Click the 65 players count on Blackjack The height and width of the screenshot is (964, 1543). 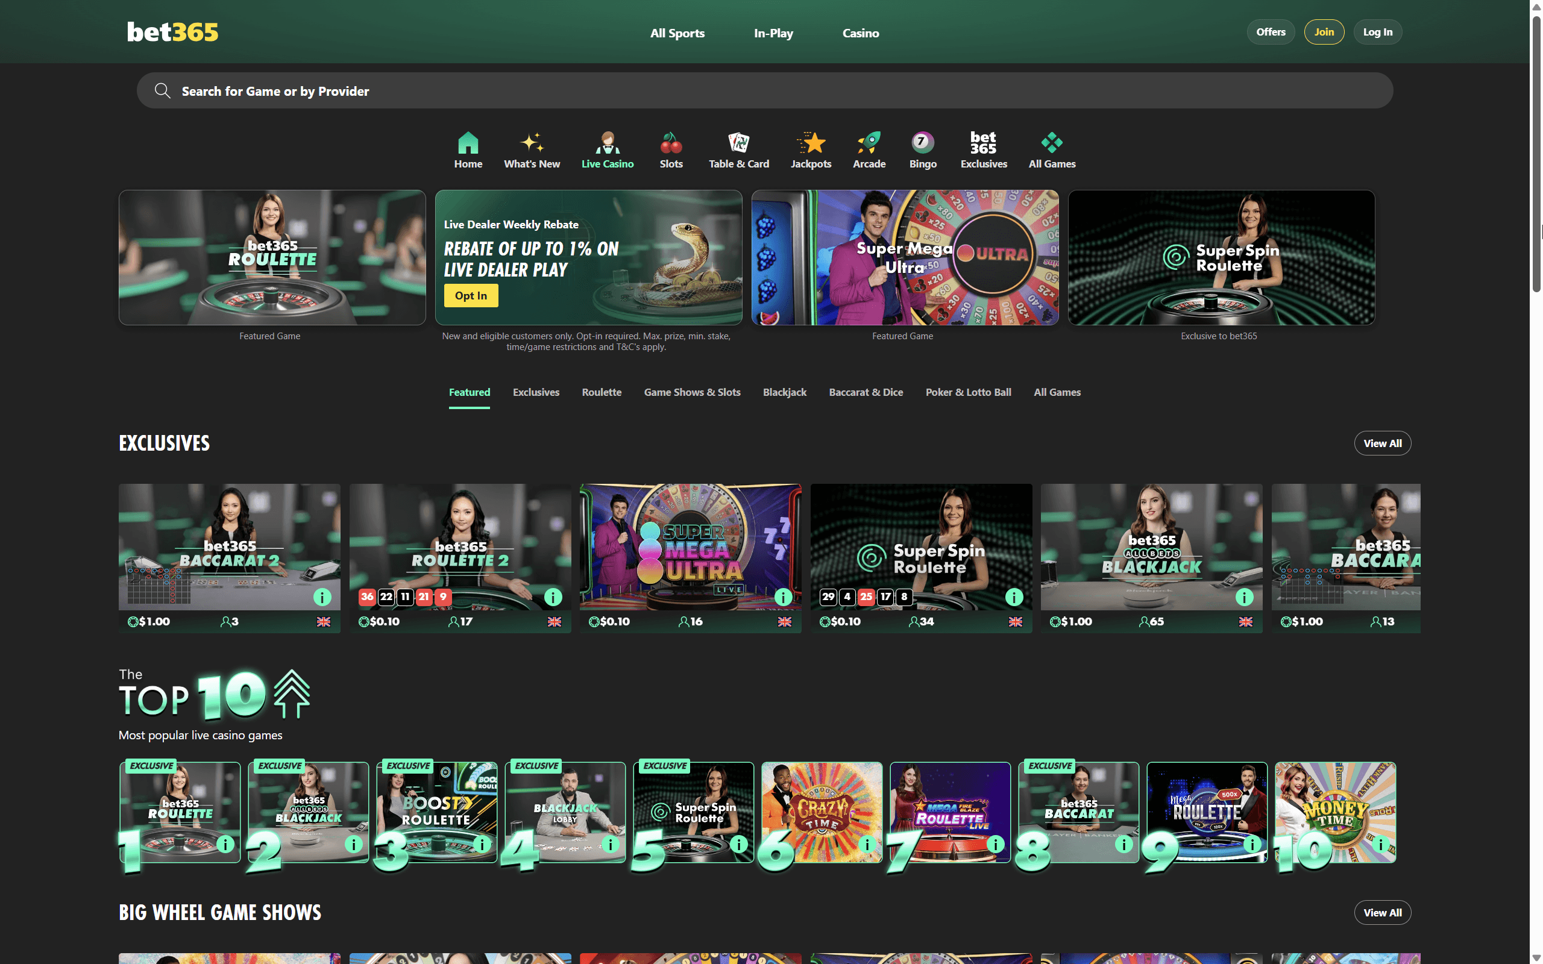[1151, 622]
